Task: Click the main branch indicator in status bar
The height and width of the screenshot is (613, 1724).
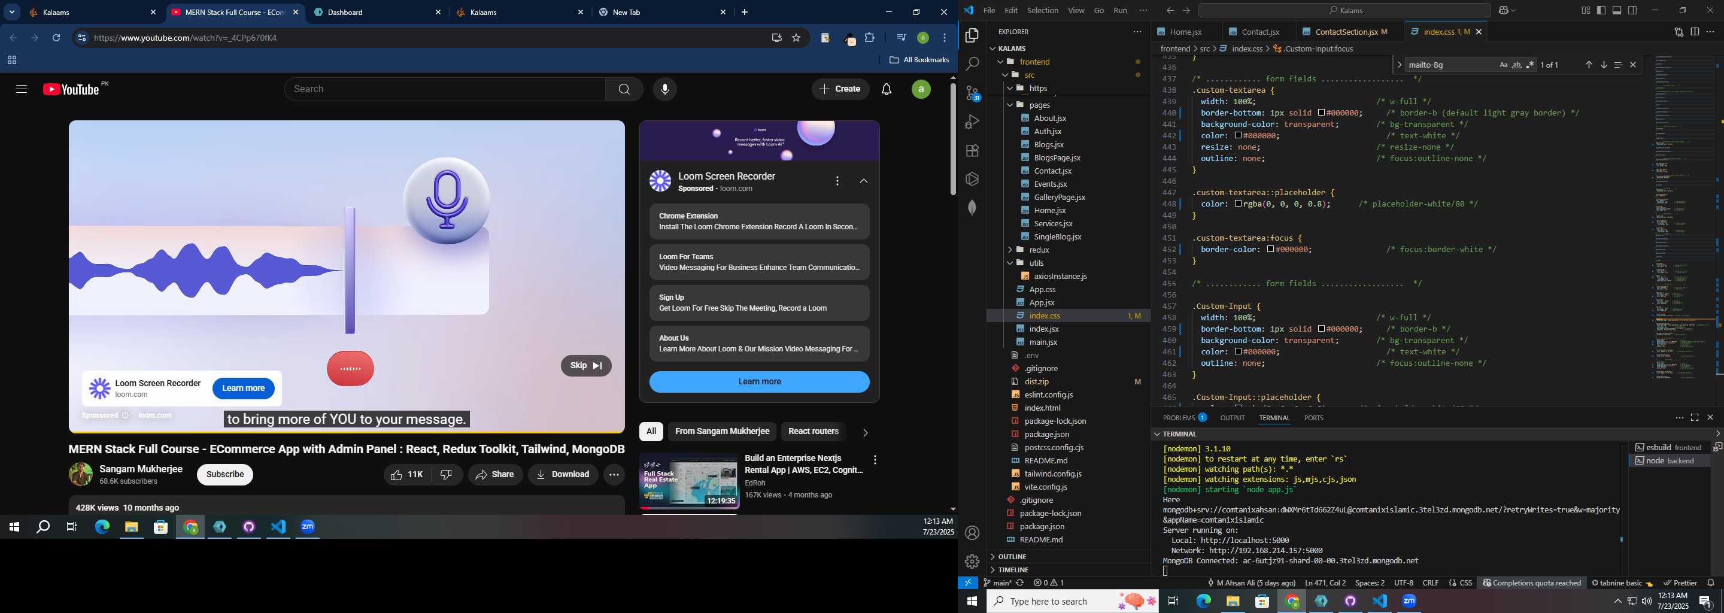Action: tap(997, 583)
